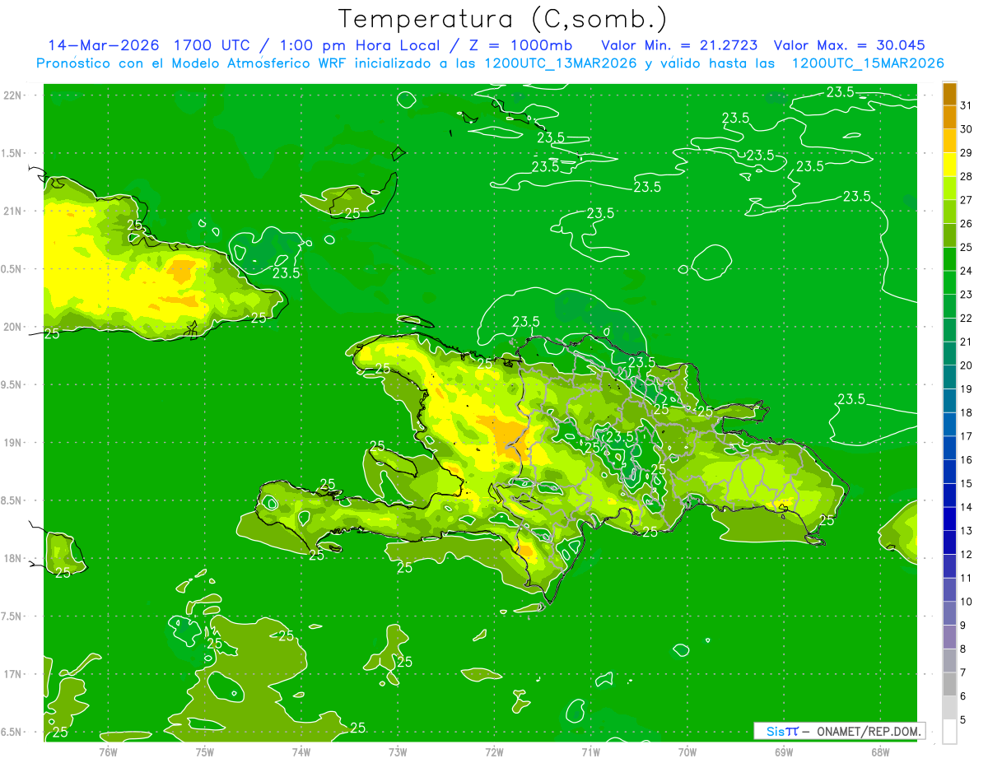988x763 pixels.
Task: Click the '22N' latitude axis label
Action: [12, 95]
